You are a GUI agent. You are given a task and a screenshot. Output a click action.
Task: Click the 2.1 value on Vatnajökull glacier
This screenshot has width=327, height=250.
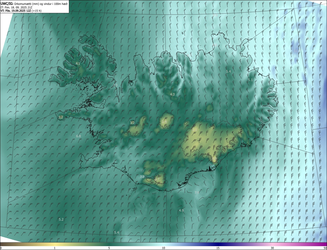[x=195, y=130]
